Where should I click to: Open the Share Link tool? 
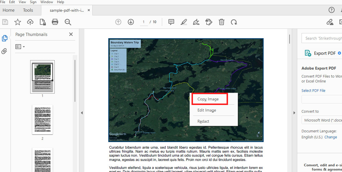point(330,22)
